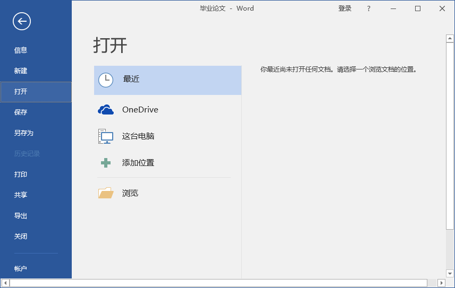
Task: Click the green plus 添加位置 icon
Action: pyautogui.click(x=106, y=163)
